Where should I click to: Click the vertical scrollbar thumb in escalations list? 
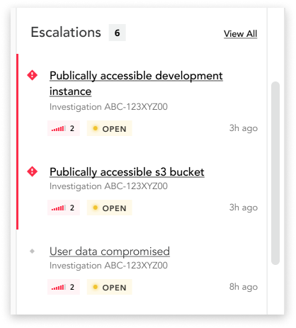275,173
